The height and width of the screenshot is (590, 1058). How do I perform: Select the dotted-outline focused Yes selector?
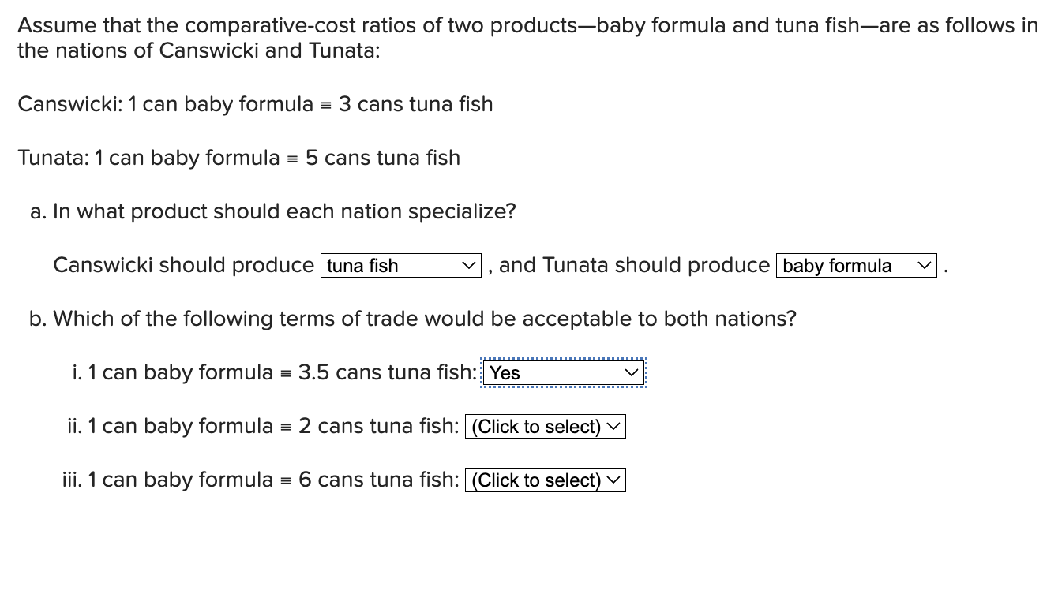[x=562, y=372]
